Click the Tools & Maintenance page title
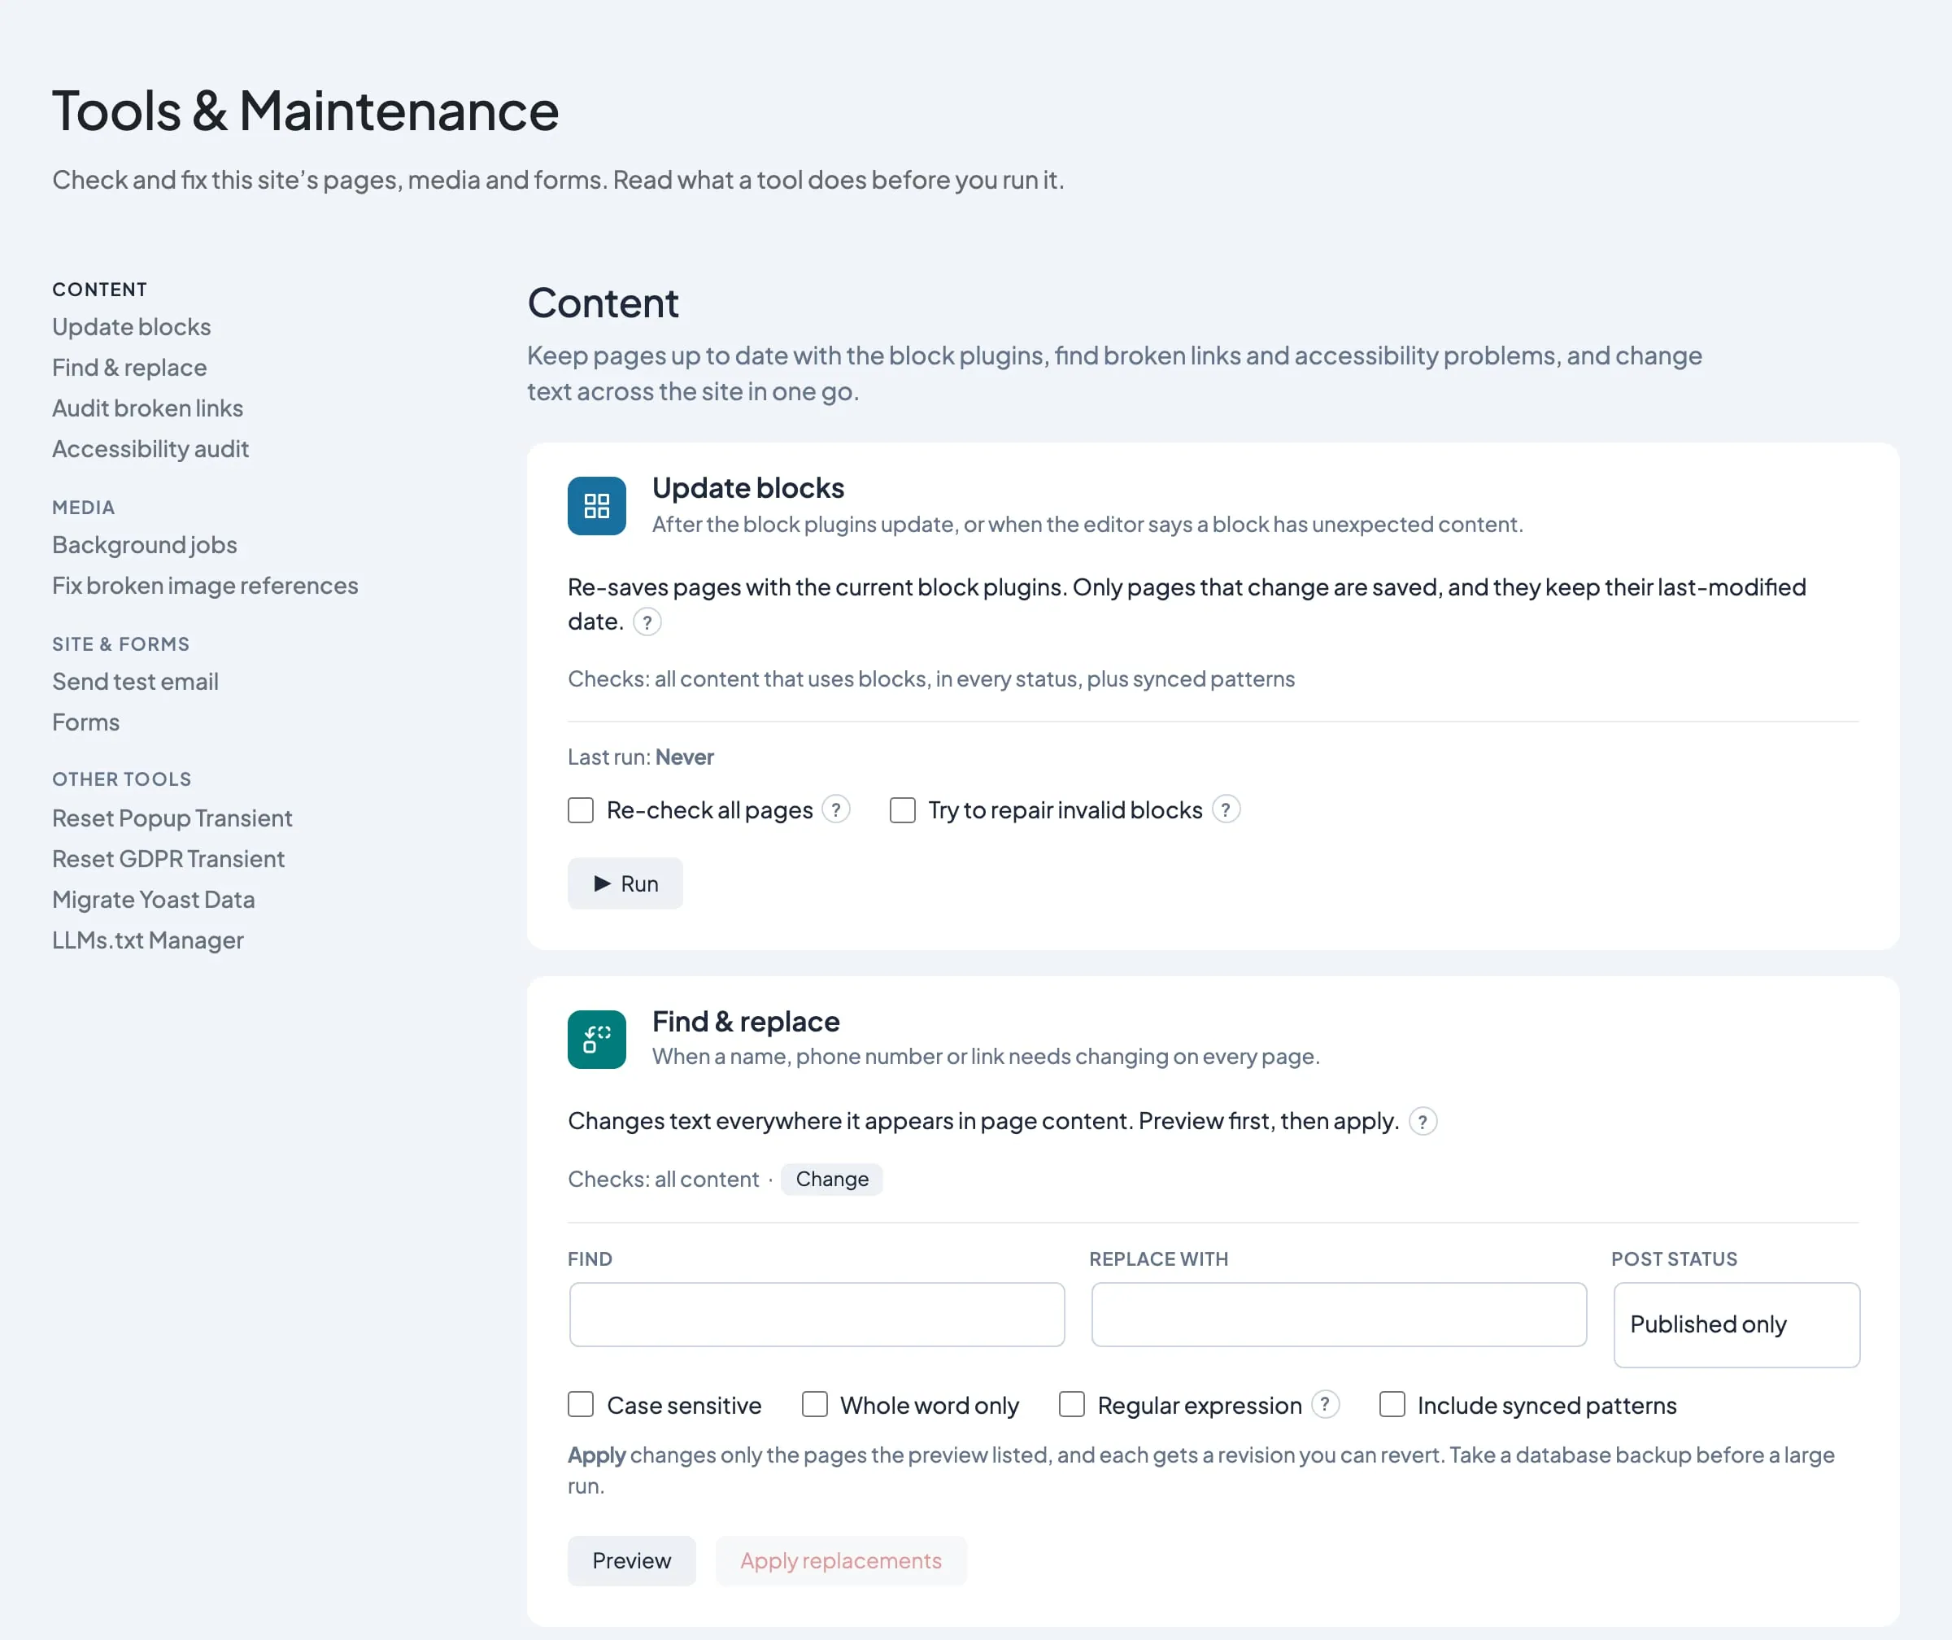Image resolution: width=1952 pixels, height=1640 pixels. pyautogui.click(x=306, y=111)
